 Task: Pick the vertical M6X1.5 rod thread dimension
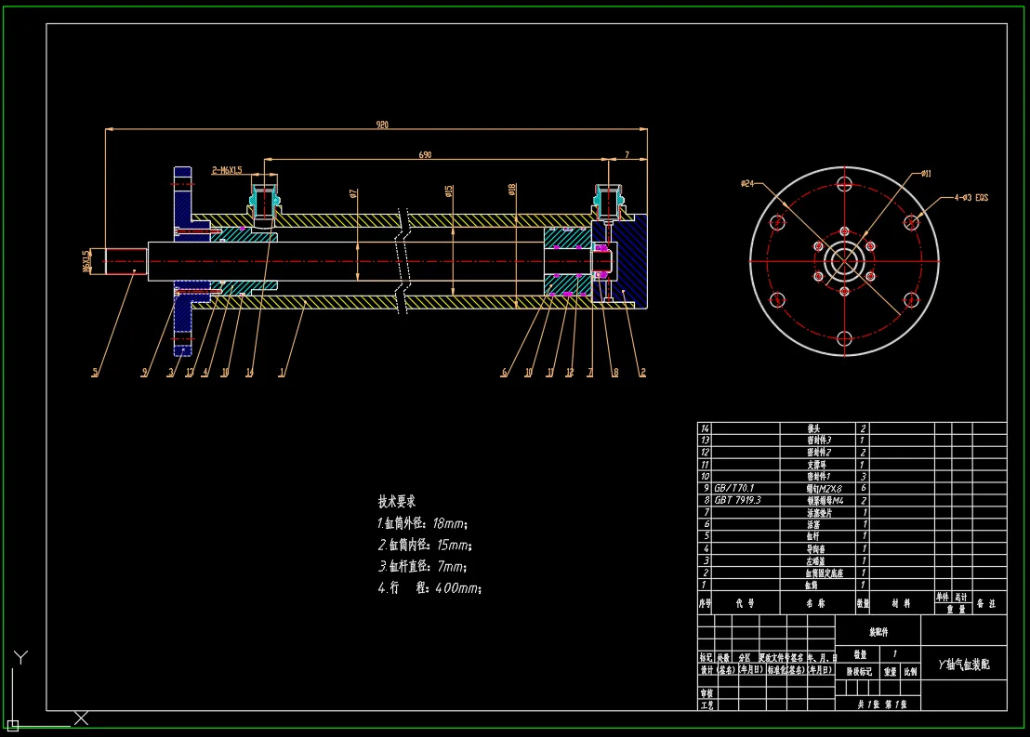tap(86, 261)
